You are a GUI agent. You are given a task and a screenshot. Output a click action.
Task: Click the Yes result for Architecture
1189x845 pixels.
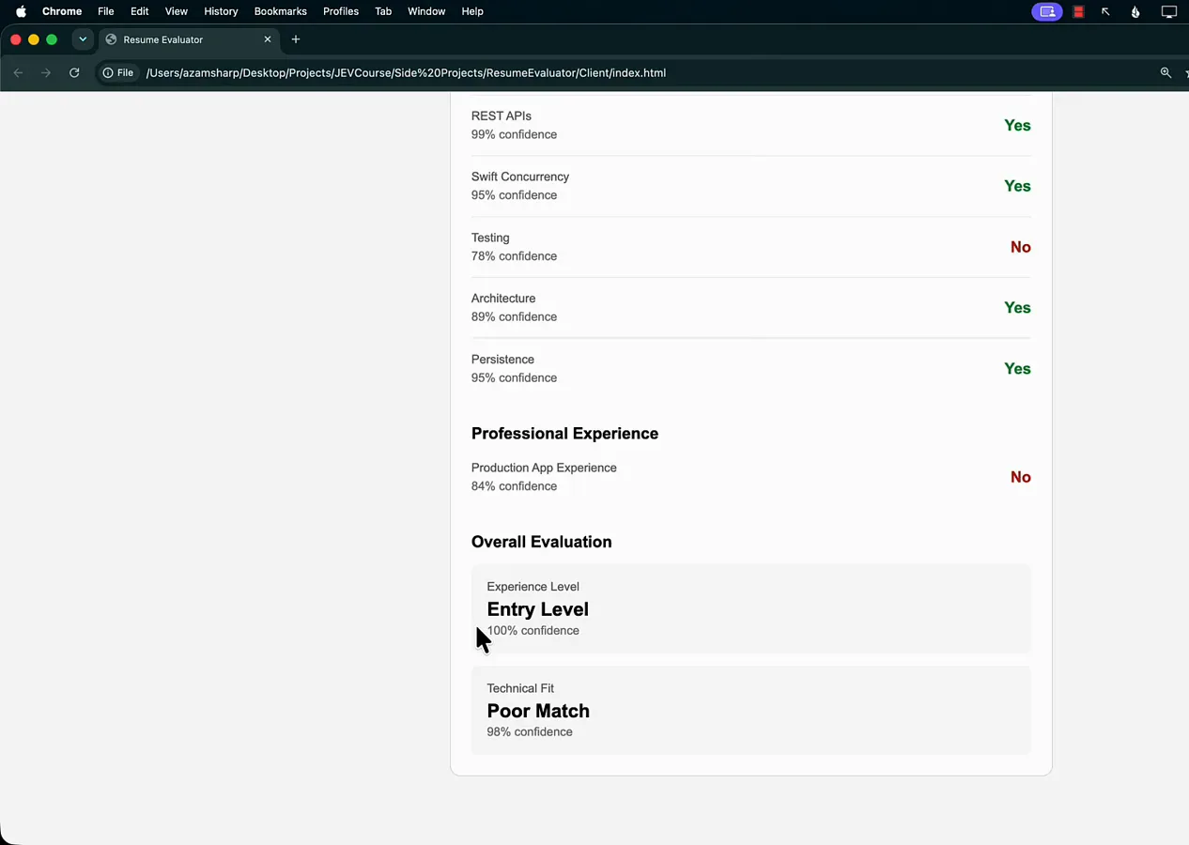[1017, 308]
